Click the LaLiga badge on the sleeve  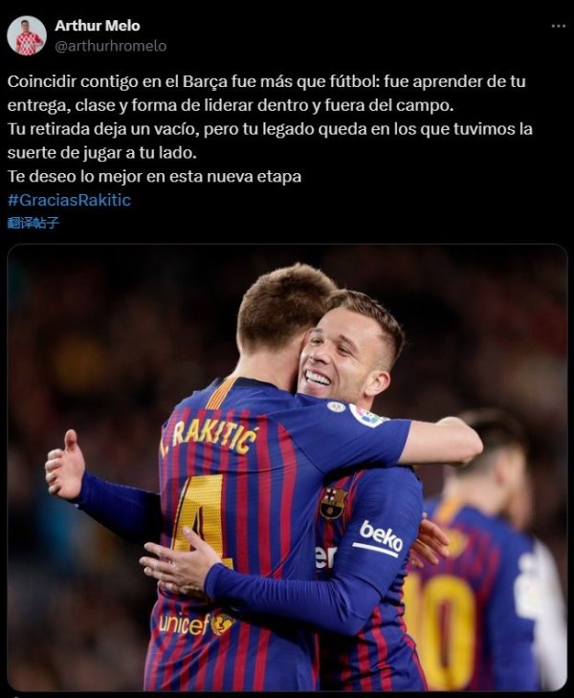pos(366,416)
